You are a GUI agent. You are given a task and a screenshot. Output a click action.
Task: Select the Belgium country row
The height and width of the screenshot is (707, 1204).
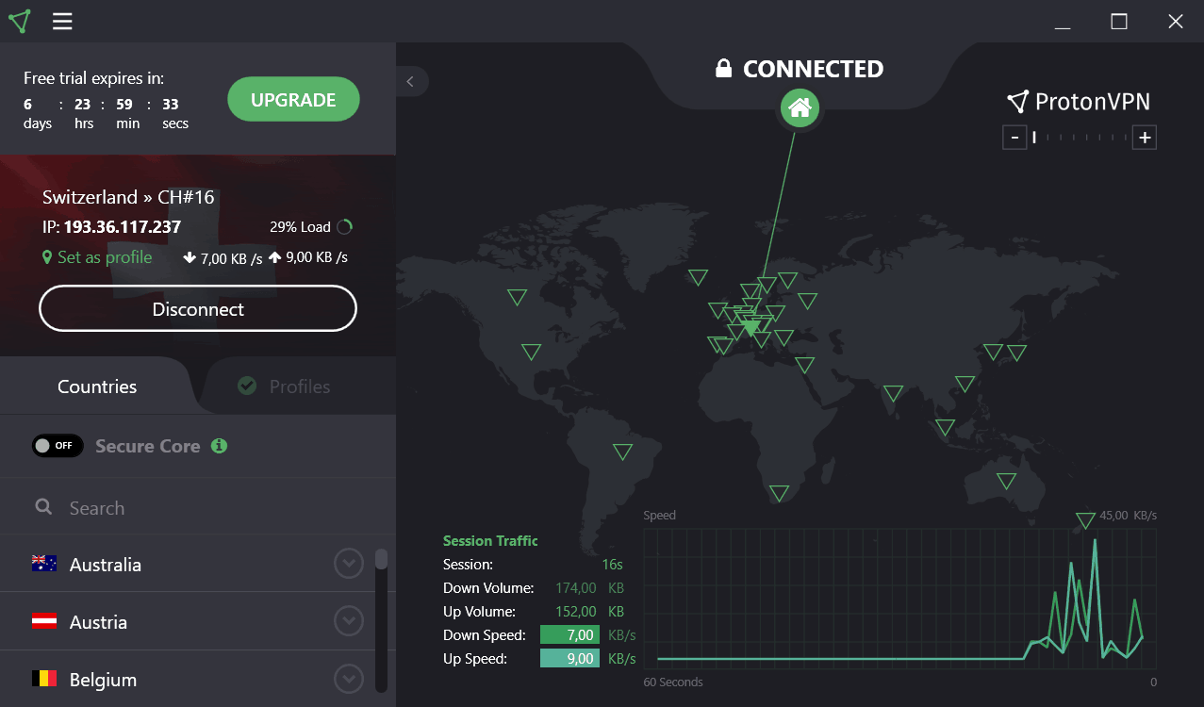187,679
